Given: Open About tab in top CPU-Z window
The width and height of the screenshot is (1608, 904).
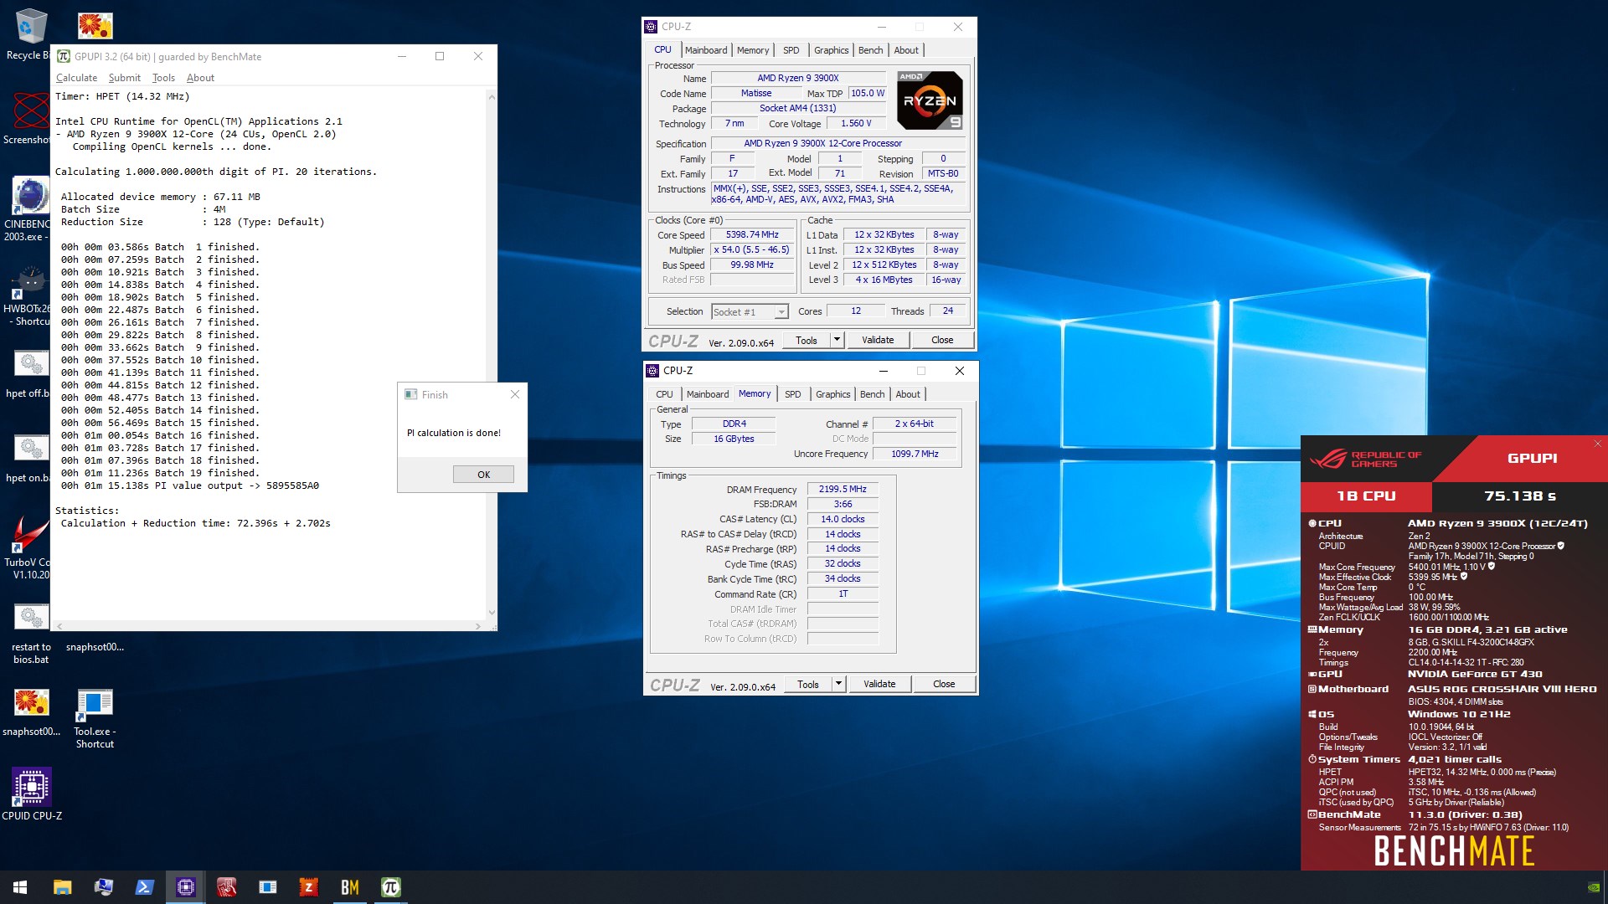Looking at the screenshot, I should click(905, 50).
